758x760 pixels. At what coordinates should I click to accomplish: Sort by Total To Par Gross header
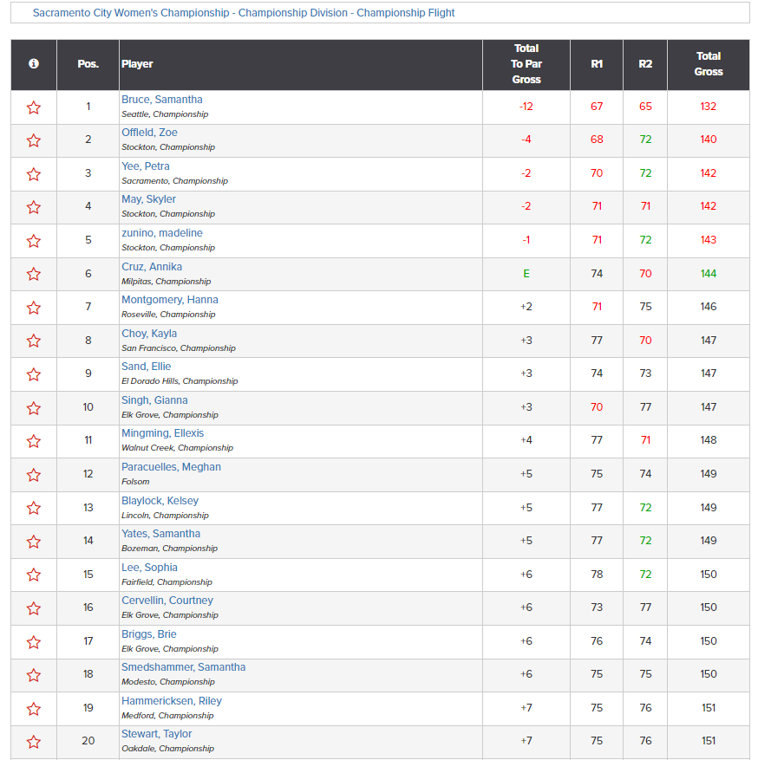click(x=526, y=64)
